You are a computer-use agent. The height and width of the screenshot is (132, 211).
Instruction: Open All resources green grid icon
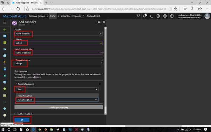tap(5, 42)
